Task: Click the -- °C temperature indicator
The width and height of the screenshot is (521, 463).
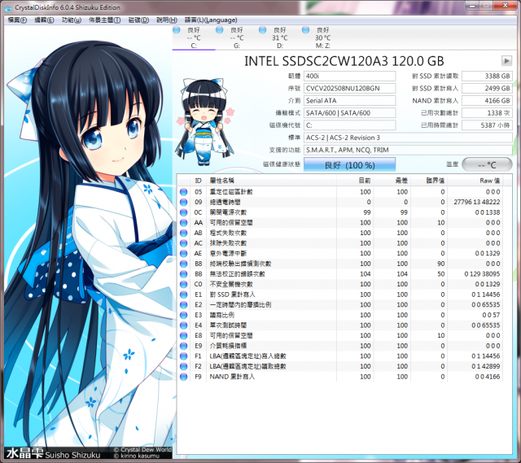Action: 487,164
